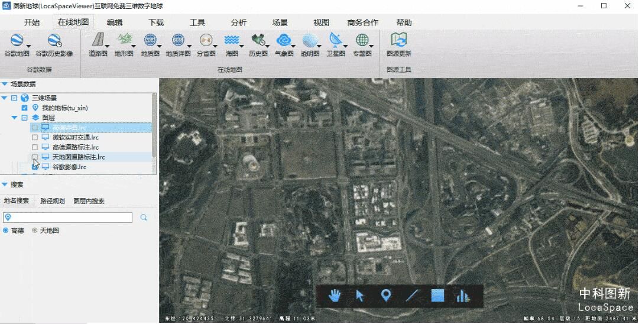This screenshot has width=639, height=324.
Task: Uncheck 我的地标(tu_xin) checkbox
Action: [x=24, y=108]
